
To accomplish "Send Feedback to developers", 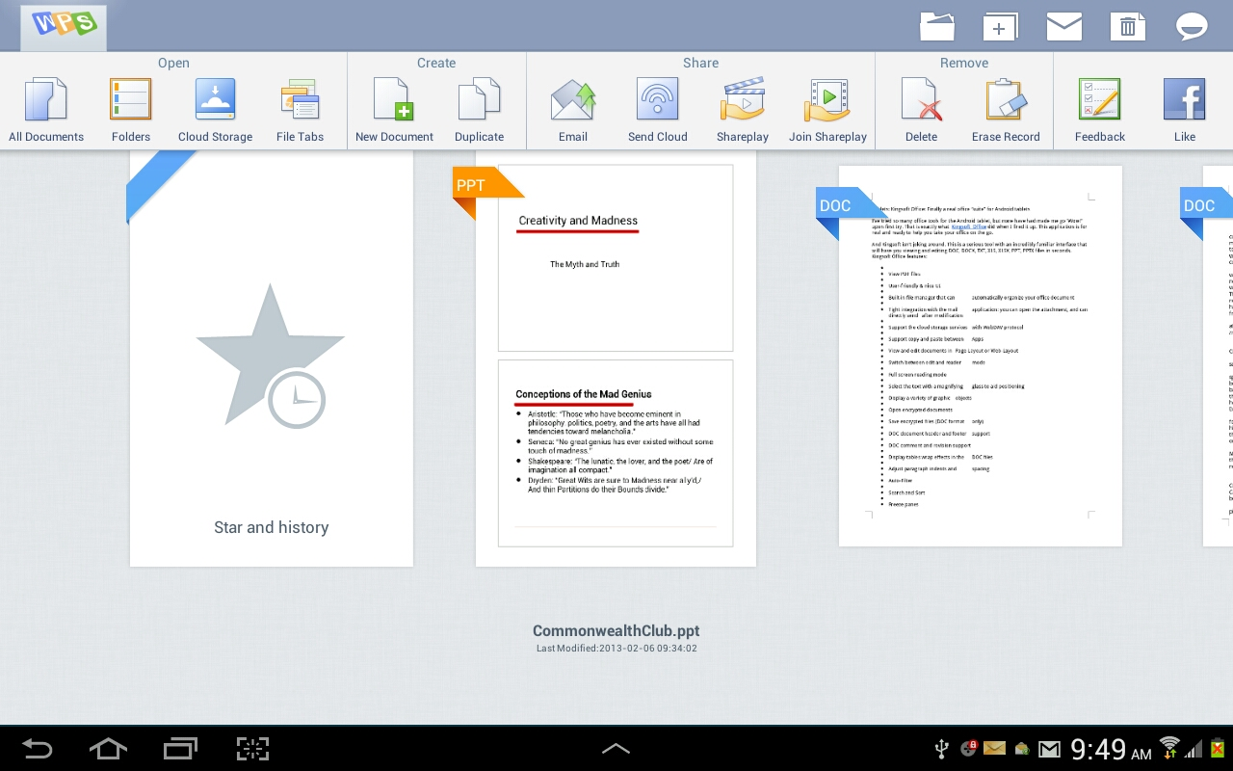I will (1099, 106).
